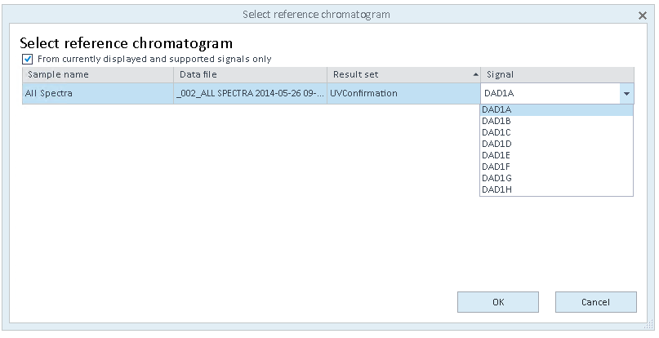Collapse the Signal dropdown arrow
The height and width of the screenshot is (338, 659).
[626, 93]
